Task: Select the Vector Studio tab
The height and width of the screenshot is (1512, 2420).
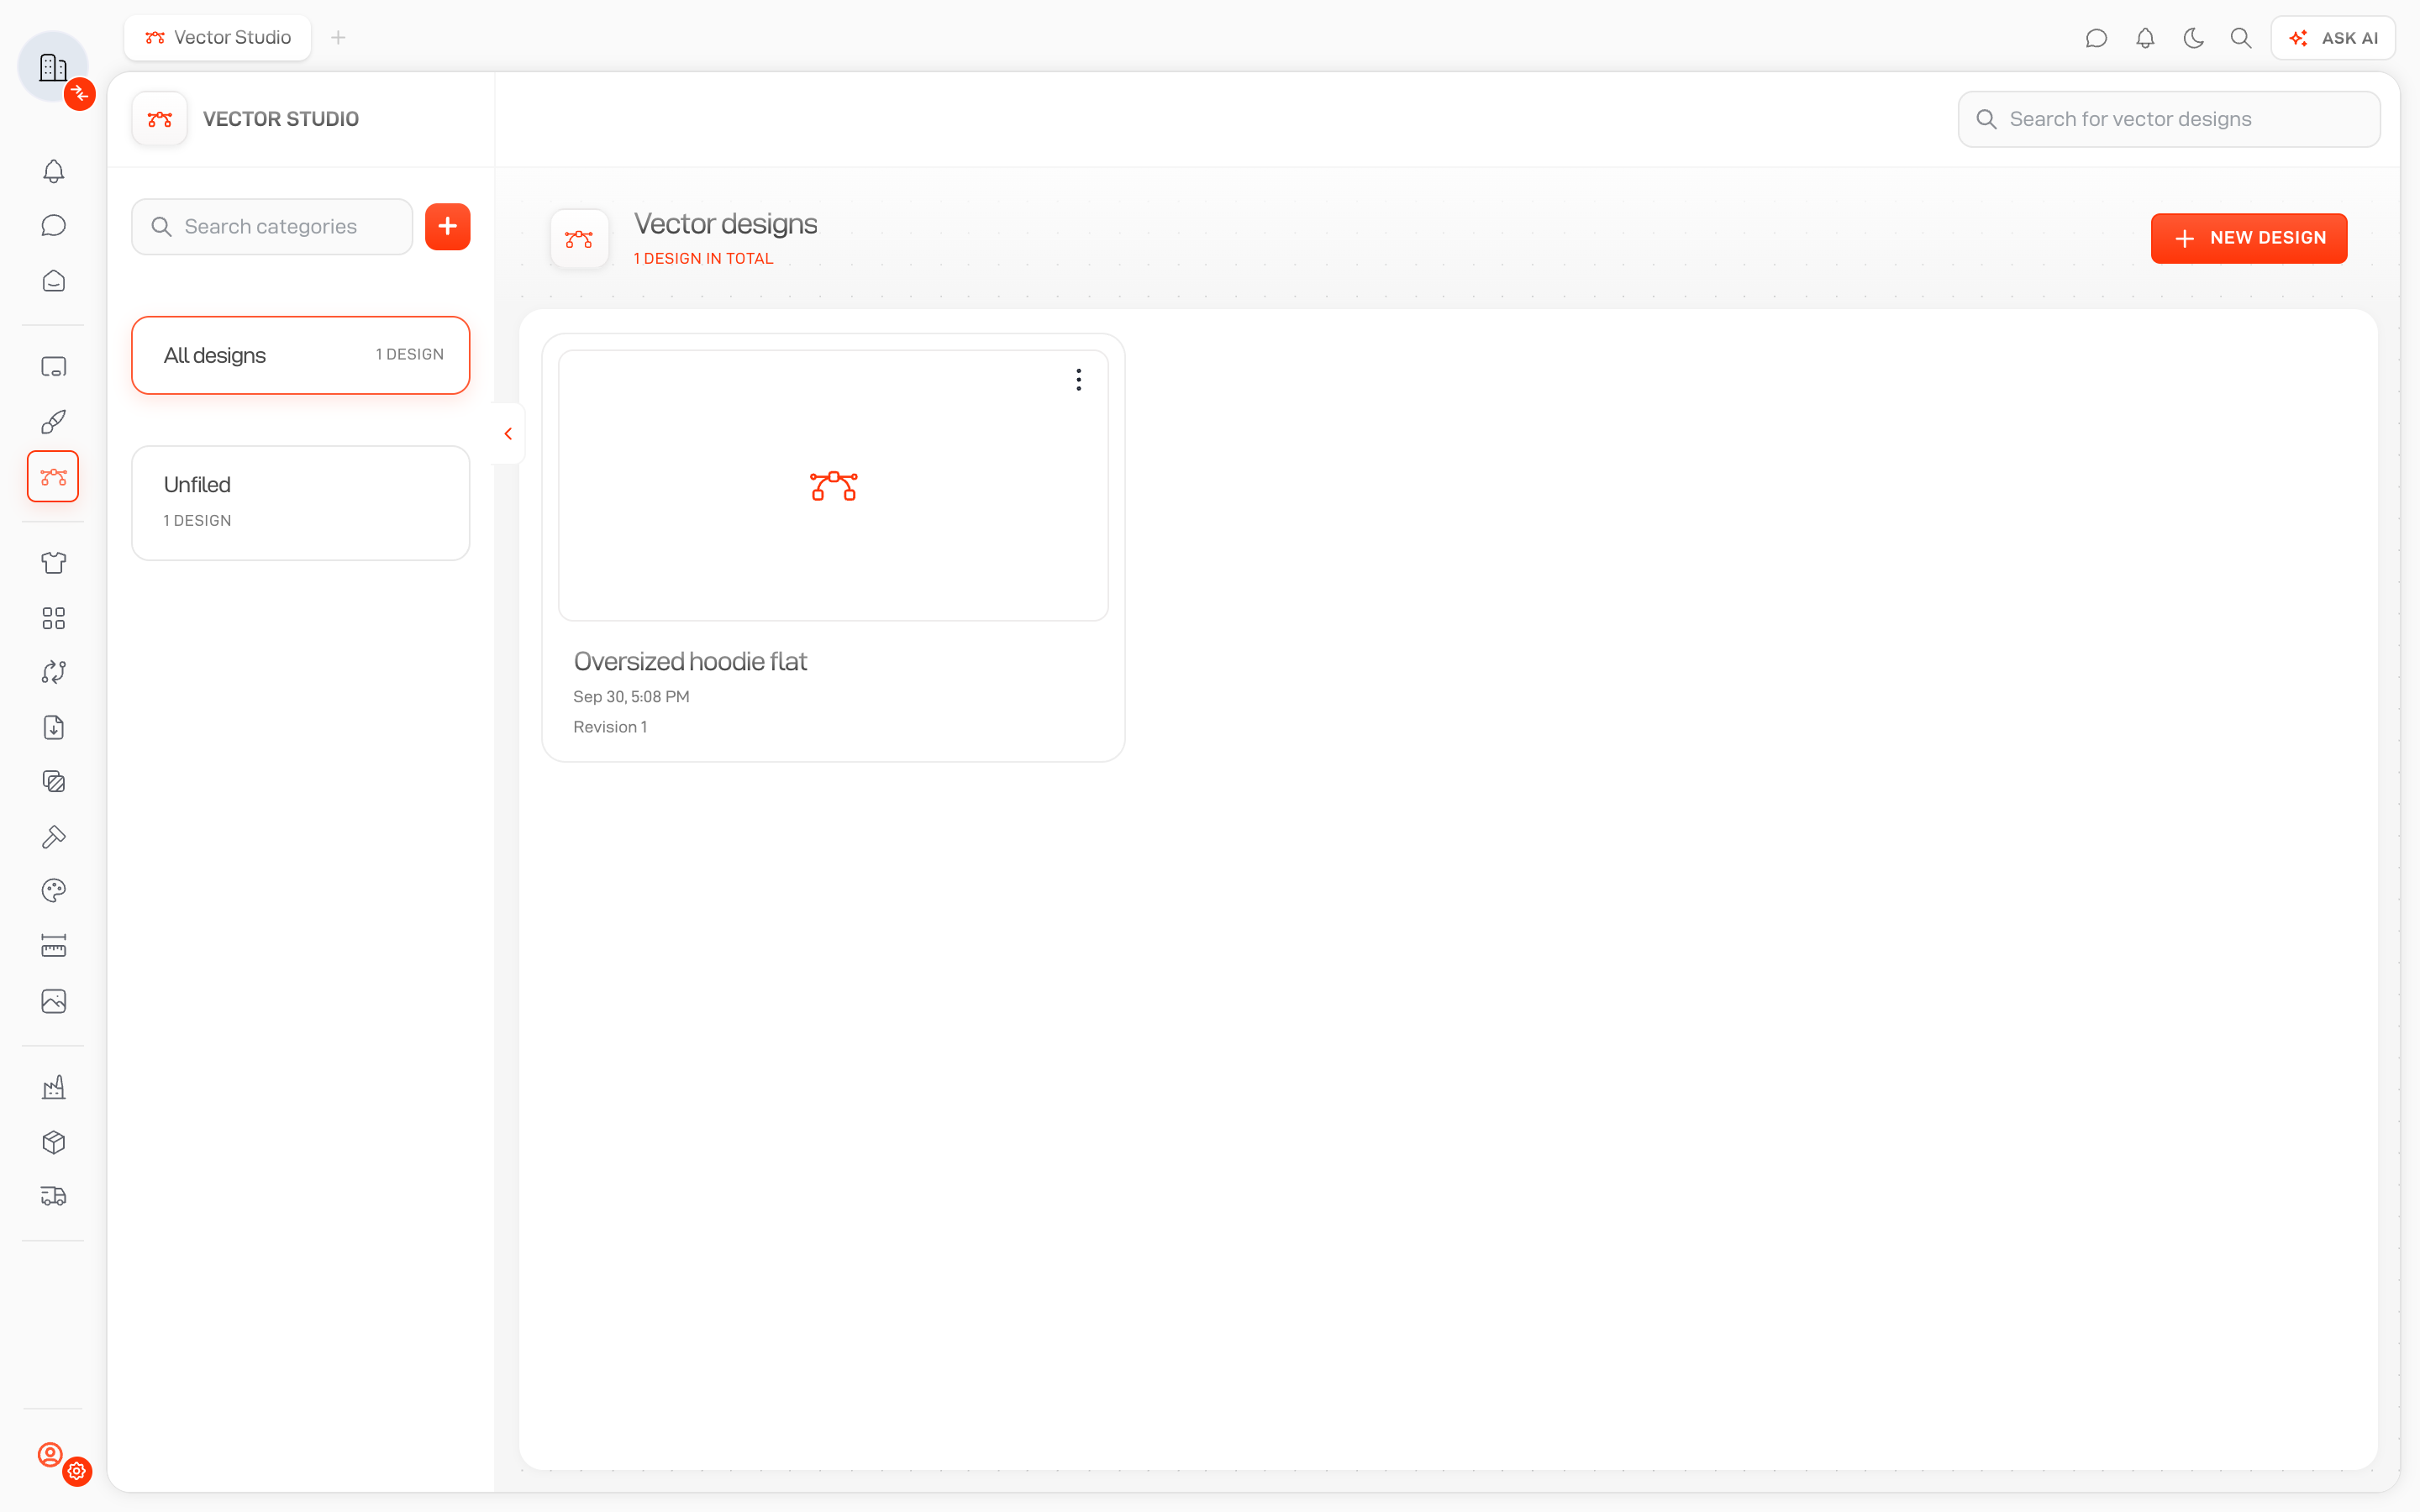Action: [218, 38]
